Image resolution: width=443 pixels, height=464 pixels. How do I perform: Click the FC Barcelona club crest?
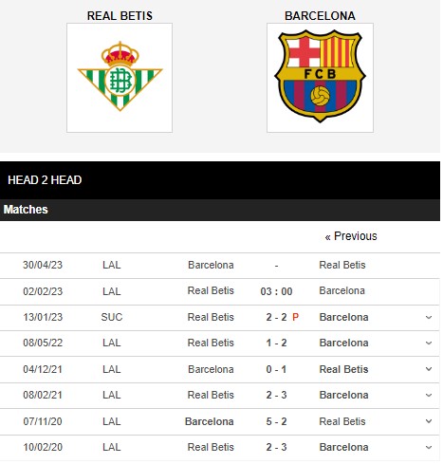click(x=320, y=78)
